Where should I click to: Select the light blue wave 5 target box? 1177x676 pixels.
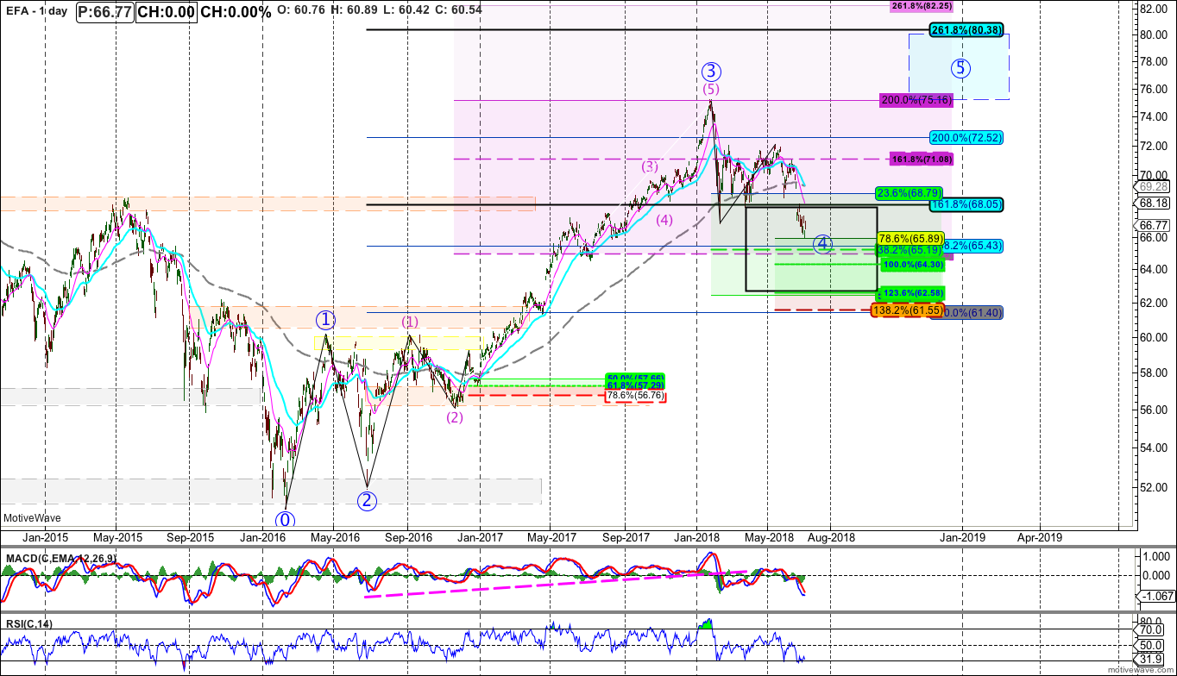pos(959,65)
